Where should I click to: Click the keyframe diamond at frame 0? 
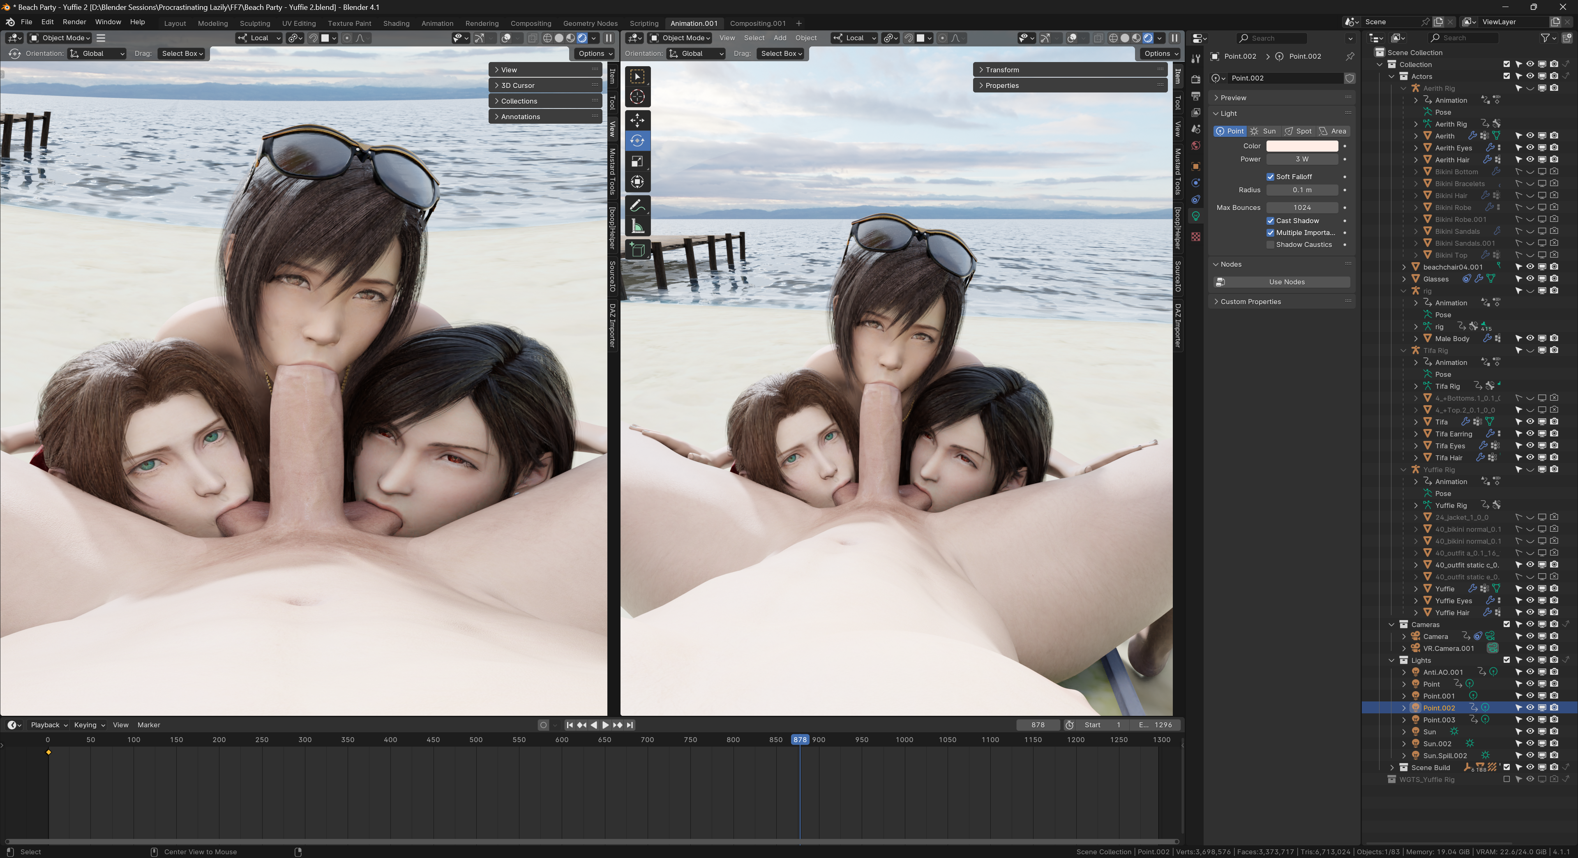(x=48, y=752)
